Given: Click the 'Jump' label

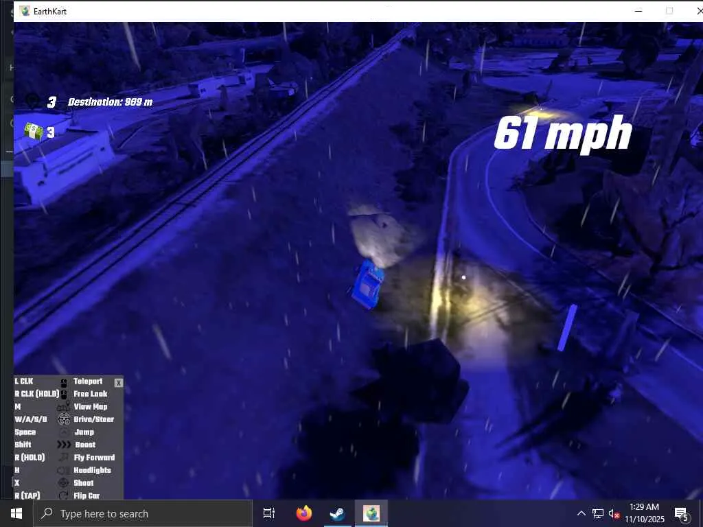Looking at the screenshot, I should pos(84,432).
